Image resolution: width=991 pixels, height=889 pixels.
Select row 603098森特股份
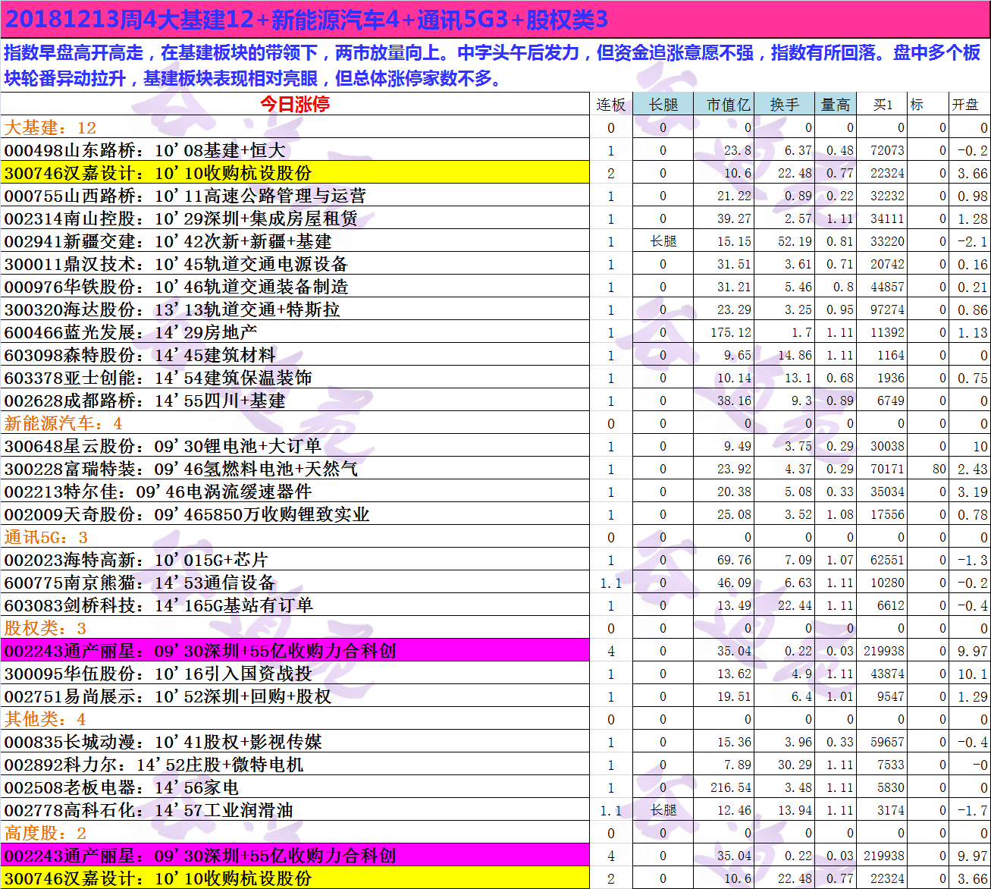(x=295, y=354)
